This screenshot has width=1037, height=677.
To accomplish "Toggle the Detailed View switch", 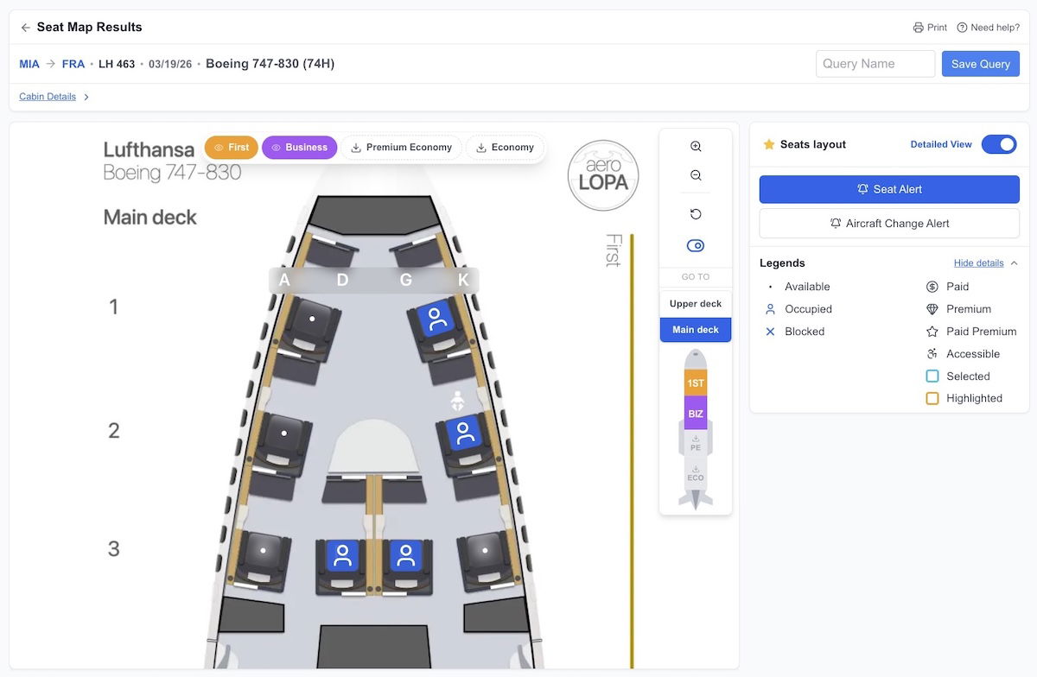I will click(x=999, y=144).
